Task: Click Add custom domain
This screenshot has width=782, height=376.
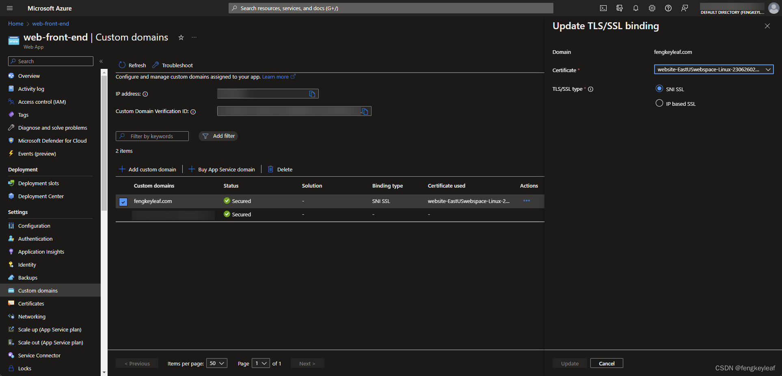Action: pyautogui.click(x=147, y=169)
